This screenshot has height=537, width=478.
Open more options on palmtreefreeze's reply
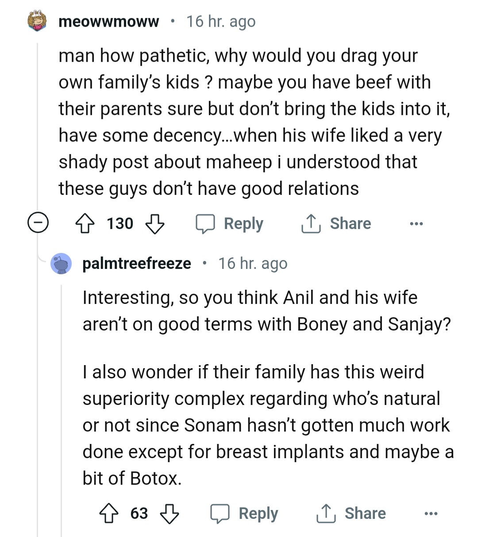431,514
